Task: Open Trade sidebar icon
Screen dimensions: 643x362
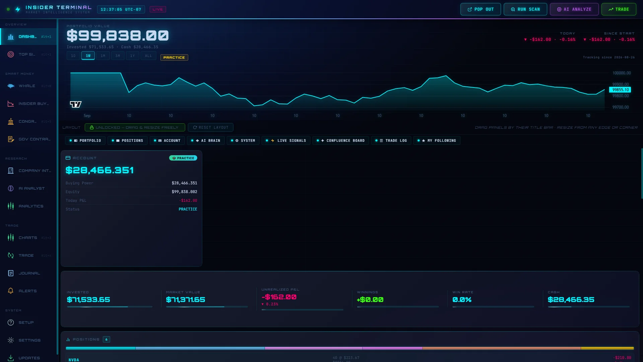Action: [x=11, y=255]
